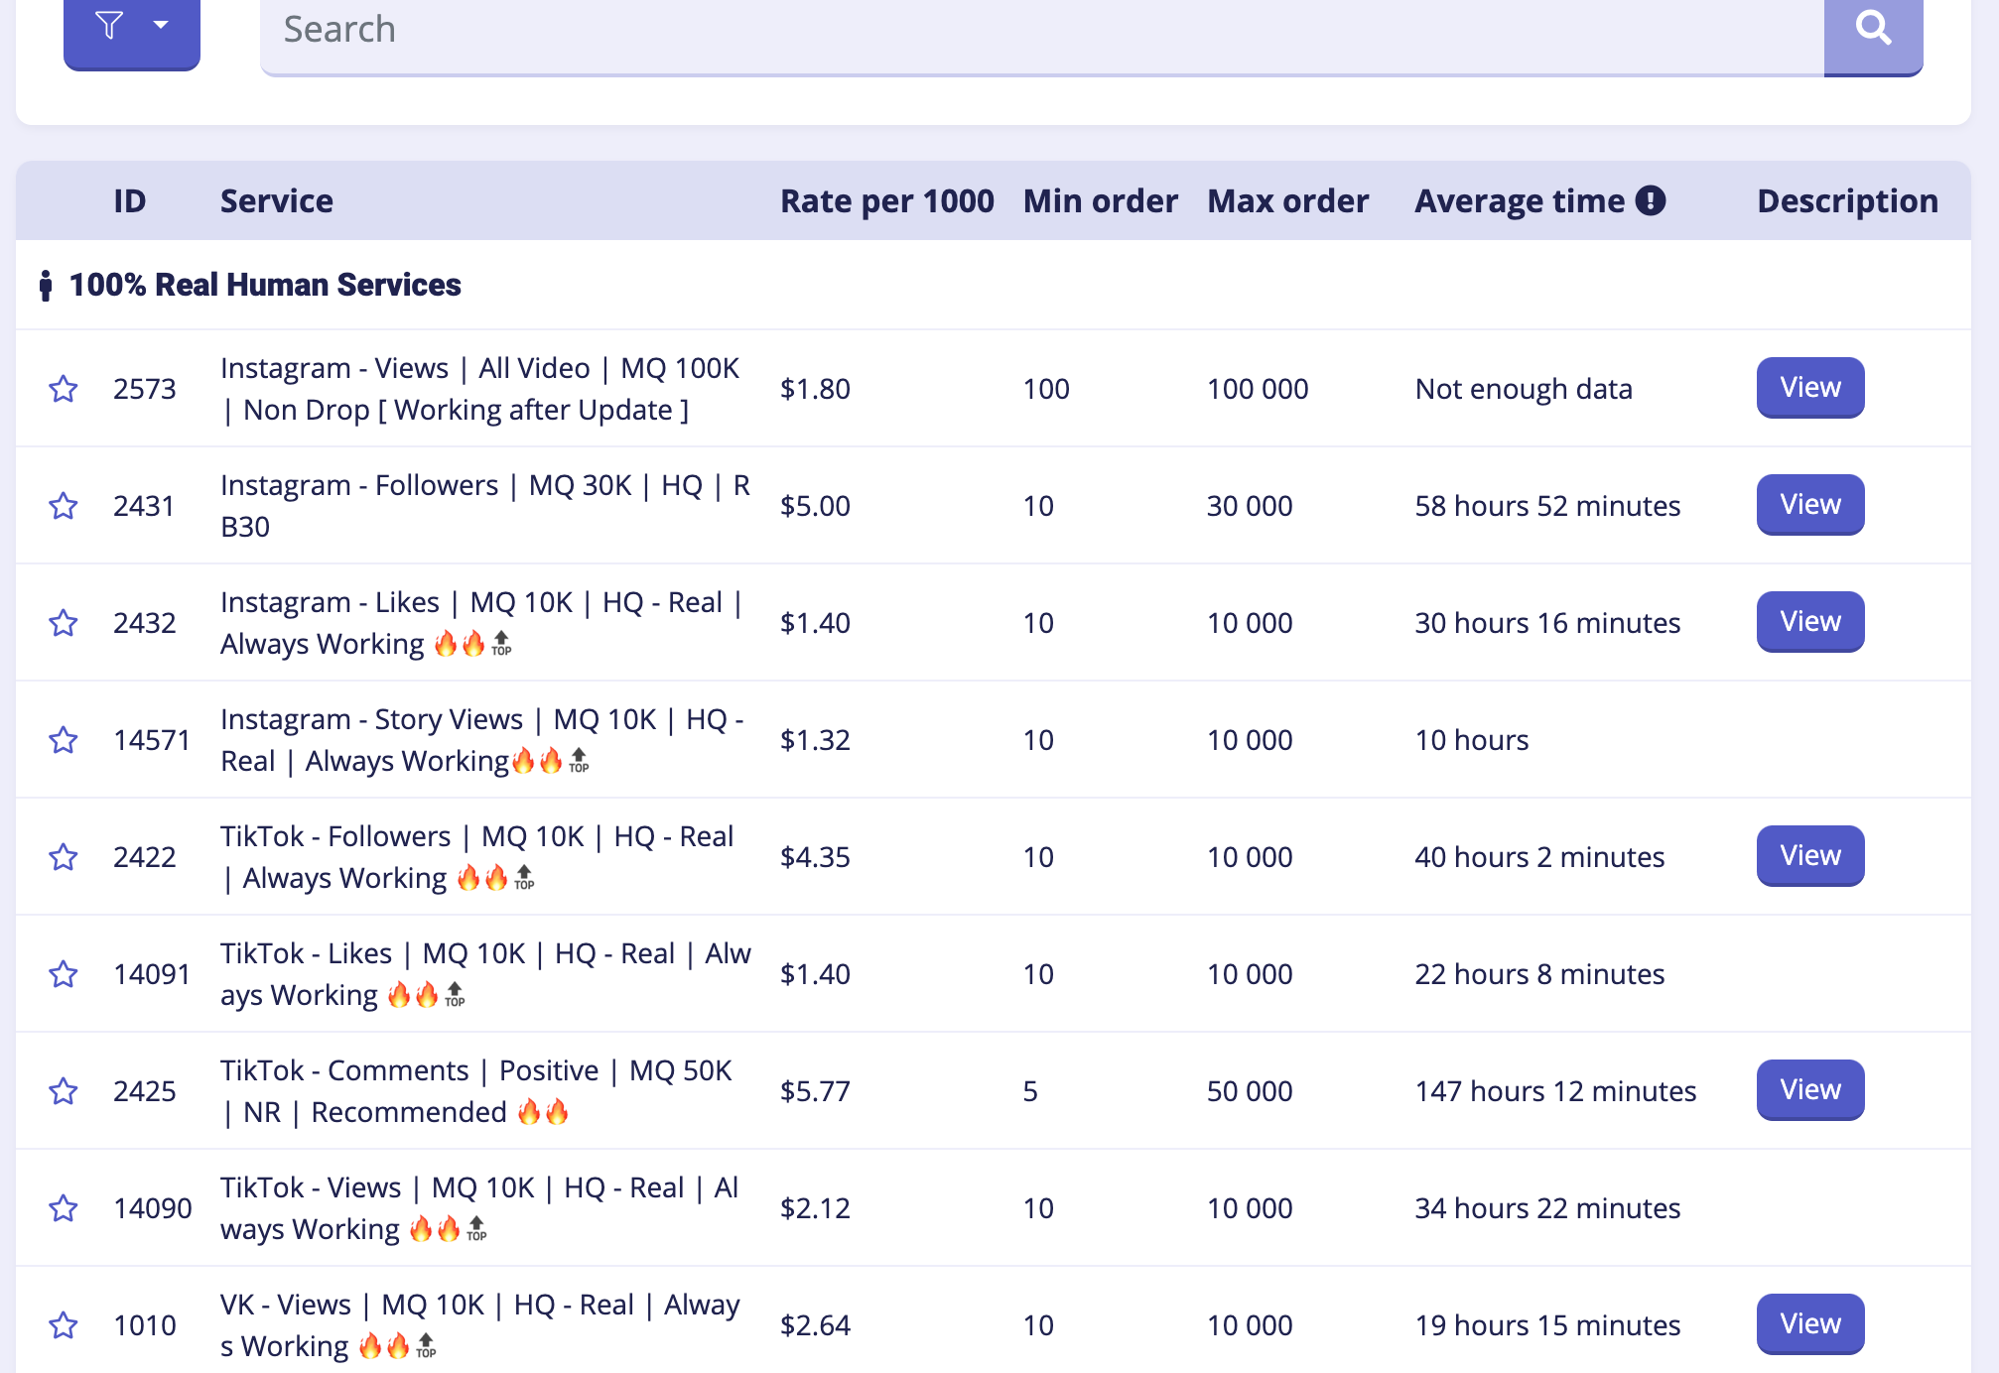Favorite service 2425 with the star
The image size is (1999, 1373).
64,1091
